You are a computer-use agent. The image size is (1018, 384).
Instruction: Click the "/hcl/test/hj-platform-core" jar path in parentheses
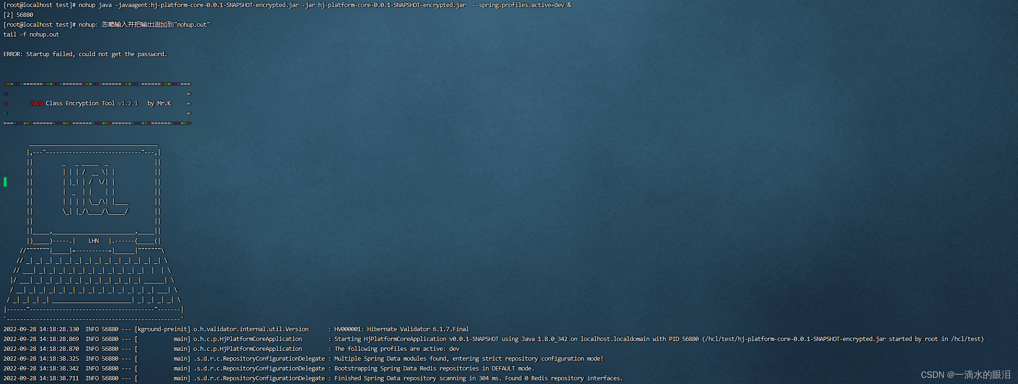pos(794,339)
